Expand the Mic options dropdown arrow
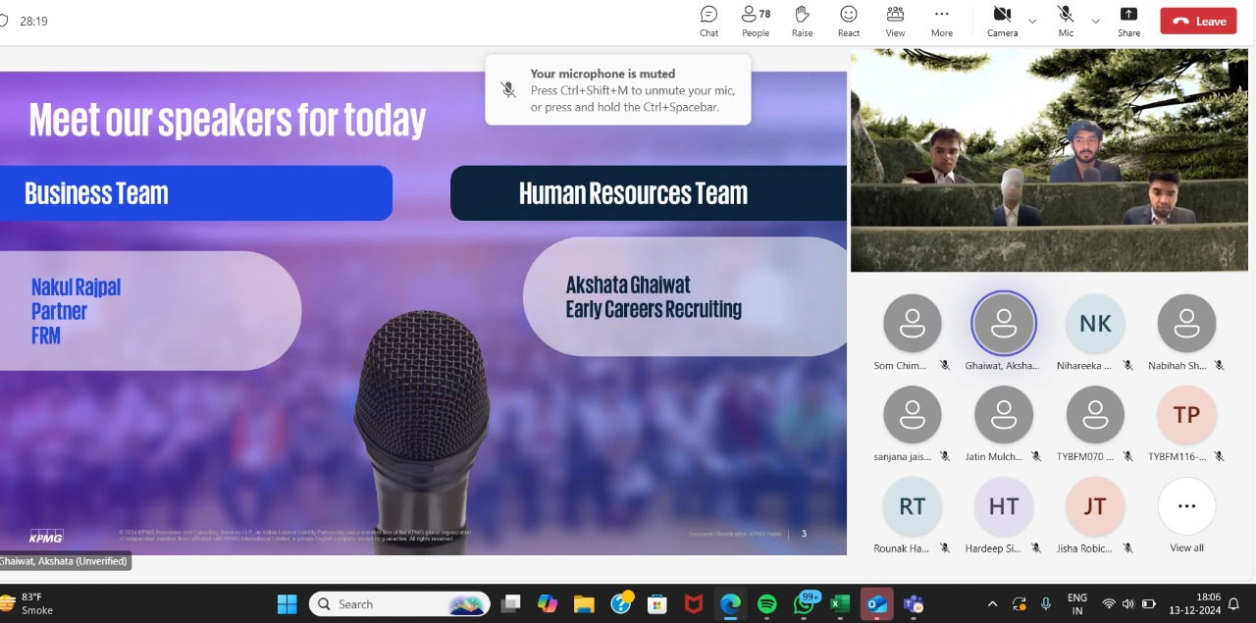 1096,21
